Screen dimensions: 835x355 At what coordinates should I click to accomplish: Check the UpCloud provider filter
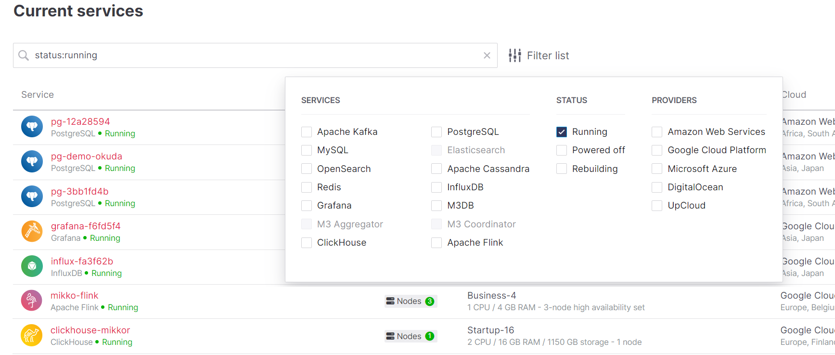click(657, 206)
